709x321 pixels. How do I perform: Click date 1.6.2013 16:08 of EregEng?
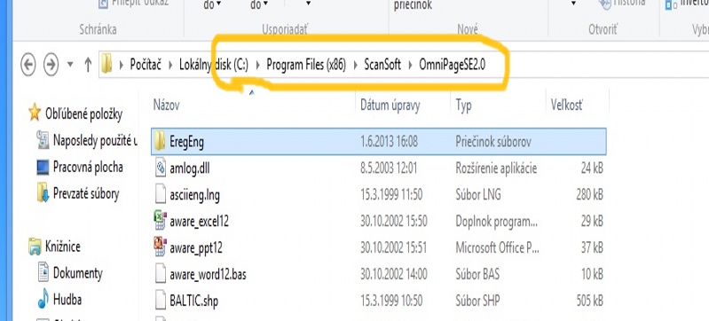point(389,142)
